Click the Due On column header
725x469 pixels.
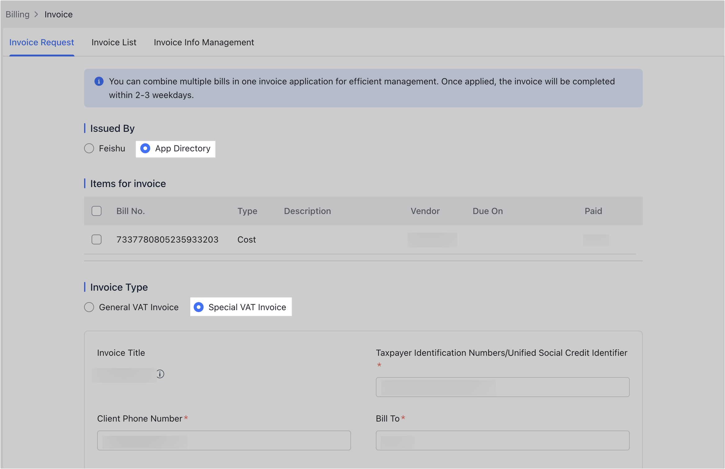coord(487,211)
